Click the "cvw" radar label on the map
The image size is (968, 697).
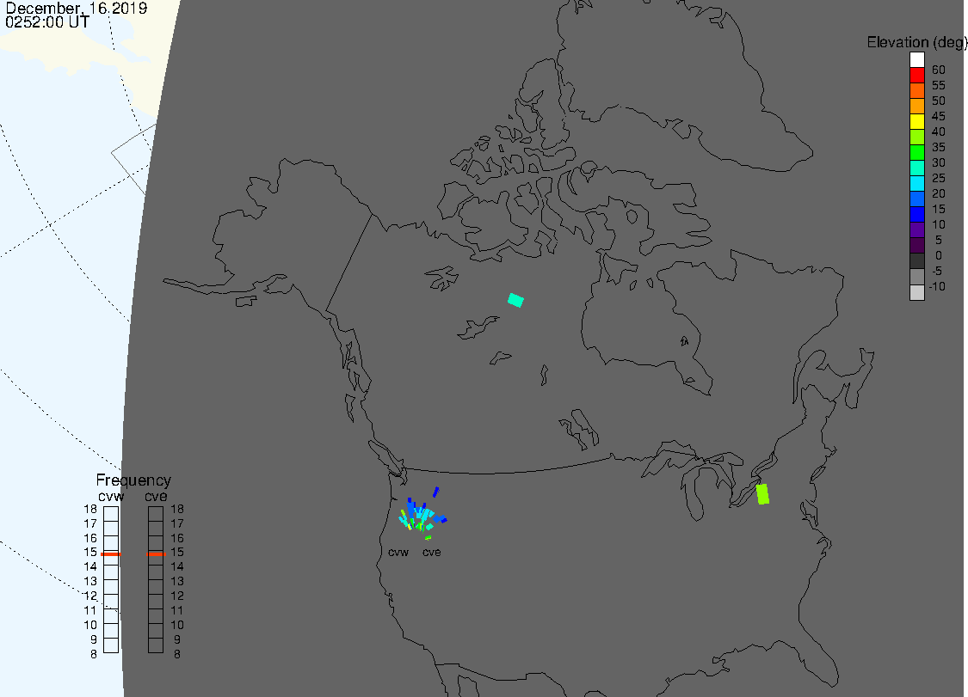coord(398,552)
